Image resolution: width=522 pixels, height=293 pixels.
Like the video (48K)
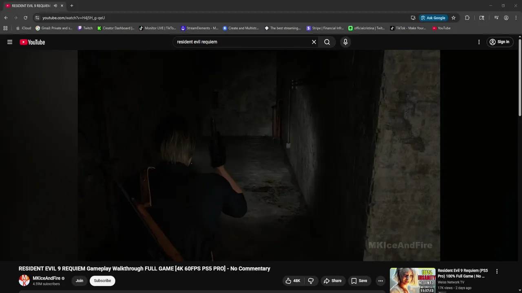(293, 281)
